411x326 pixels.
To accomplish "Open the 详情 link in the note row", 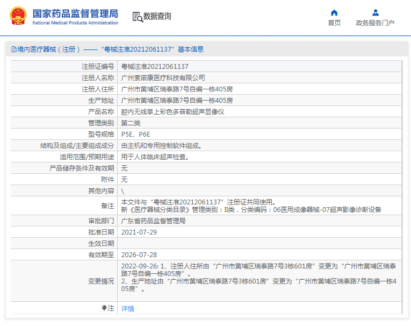I will (x=127, y=309).
